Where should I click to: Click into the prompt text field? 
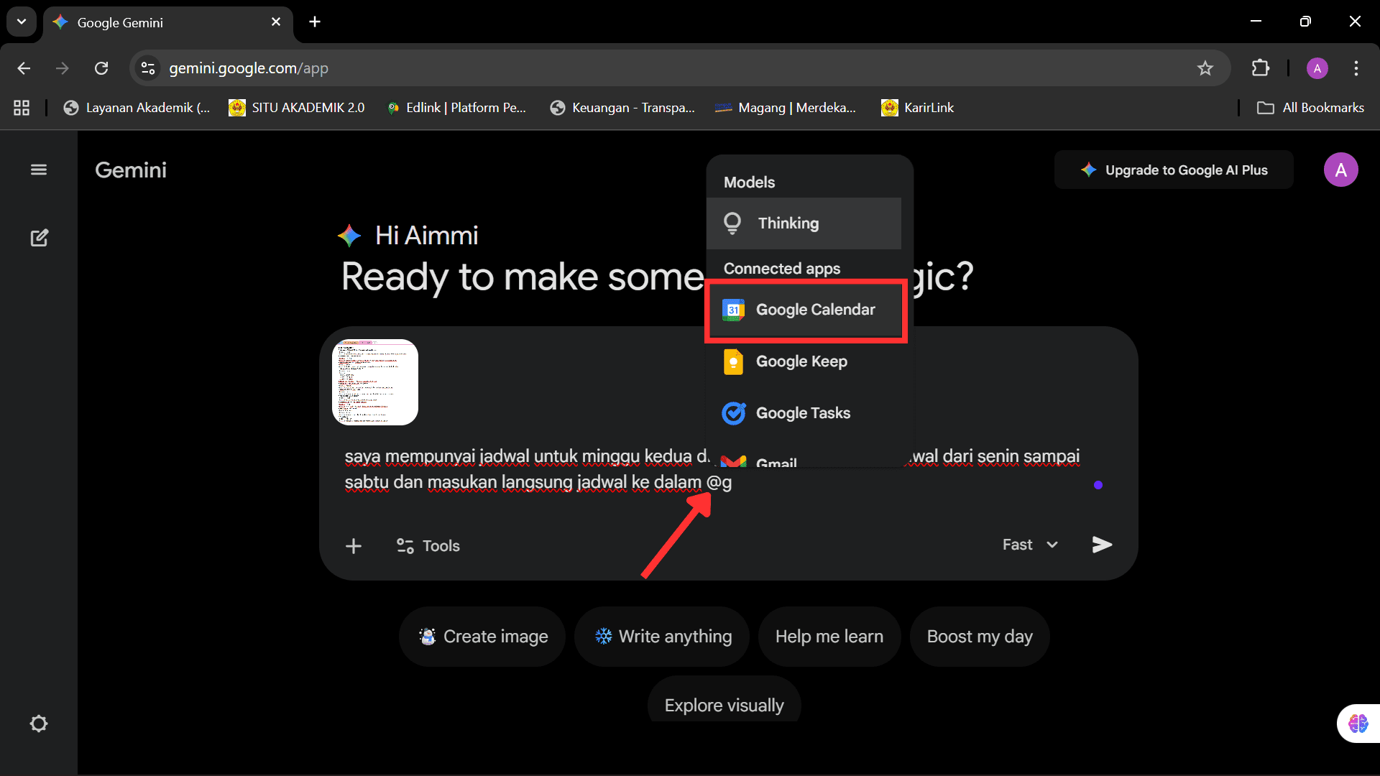(x=712, y=469)
